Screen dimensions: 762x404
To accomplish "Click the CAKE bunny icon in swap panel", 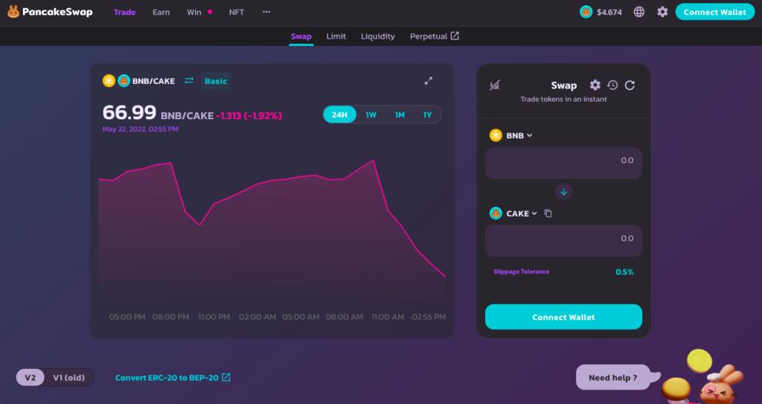I will [496, 214].
